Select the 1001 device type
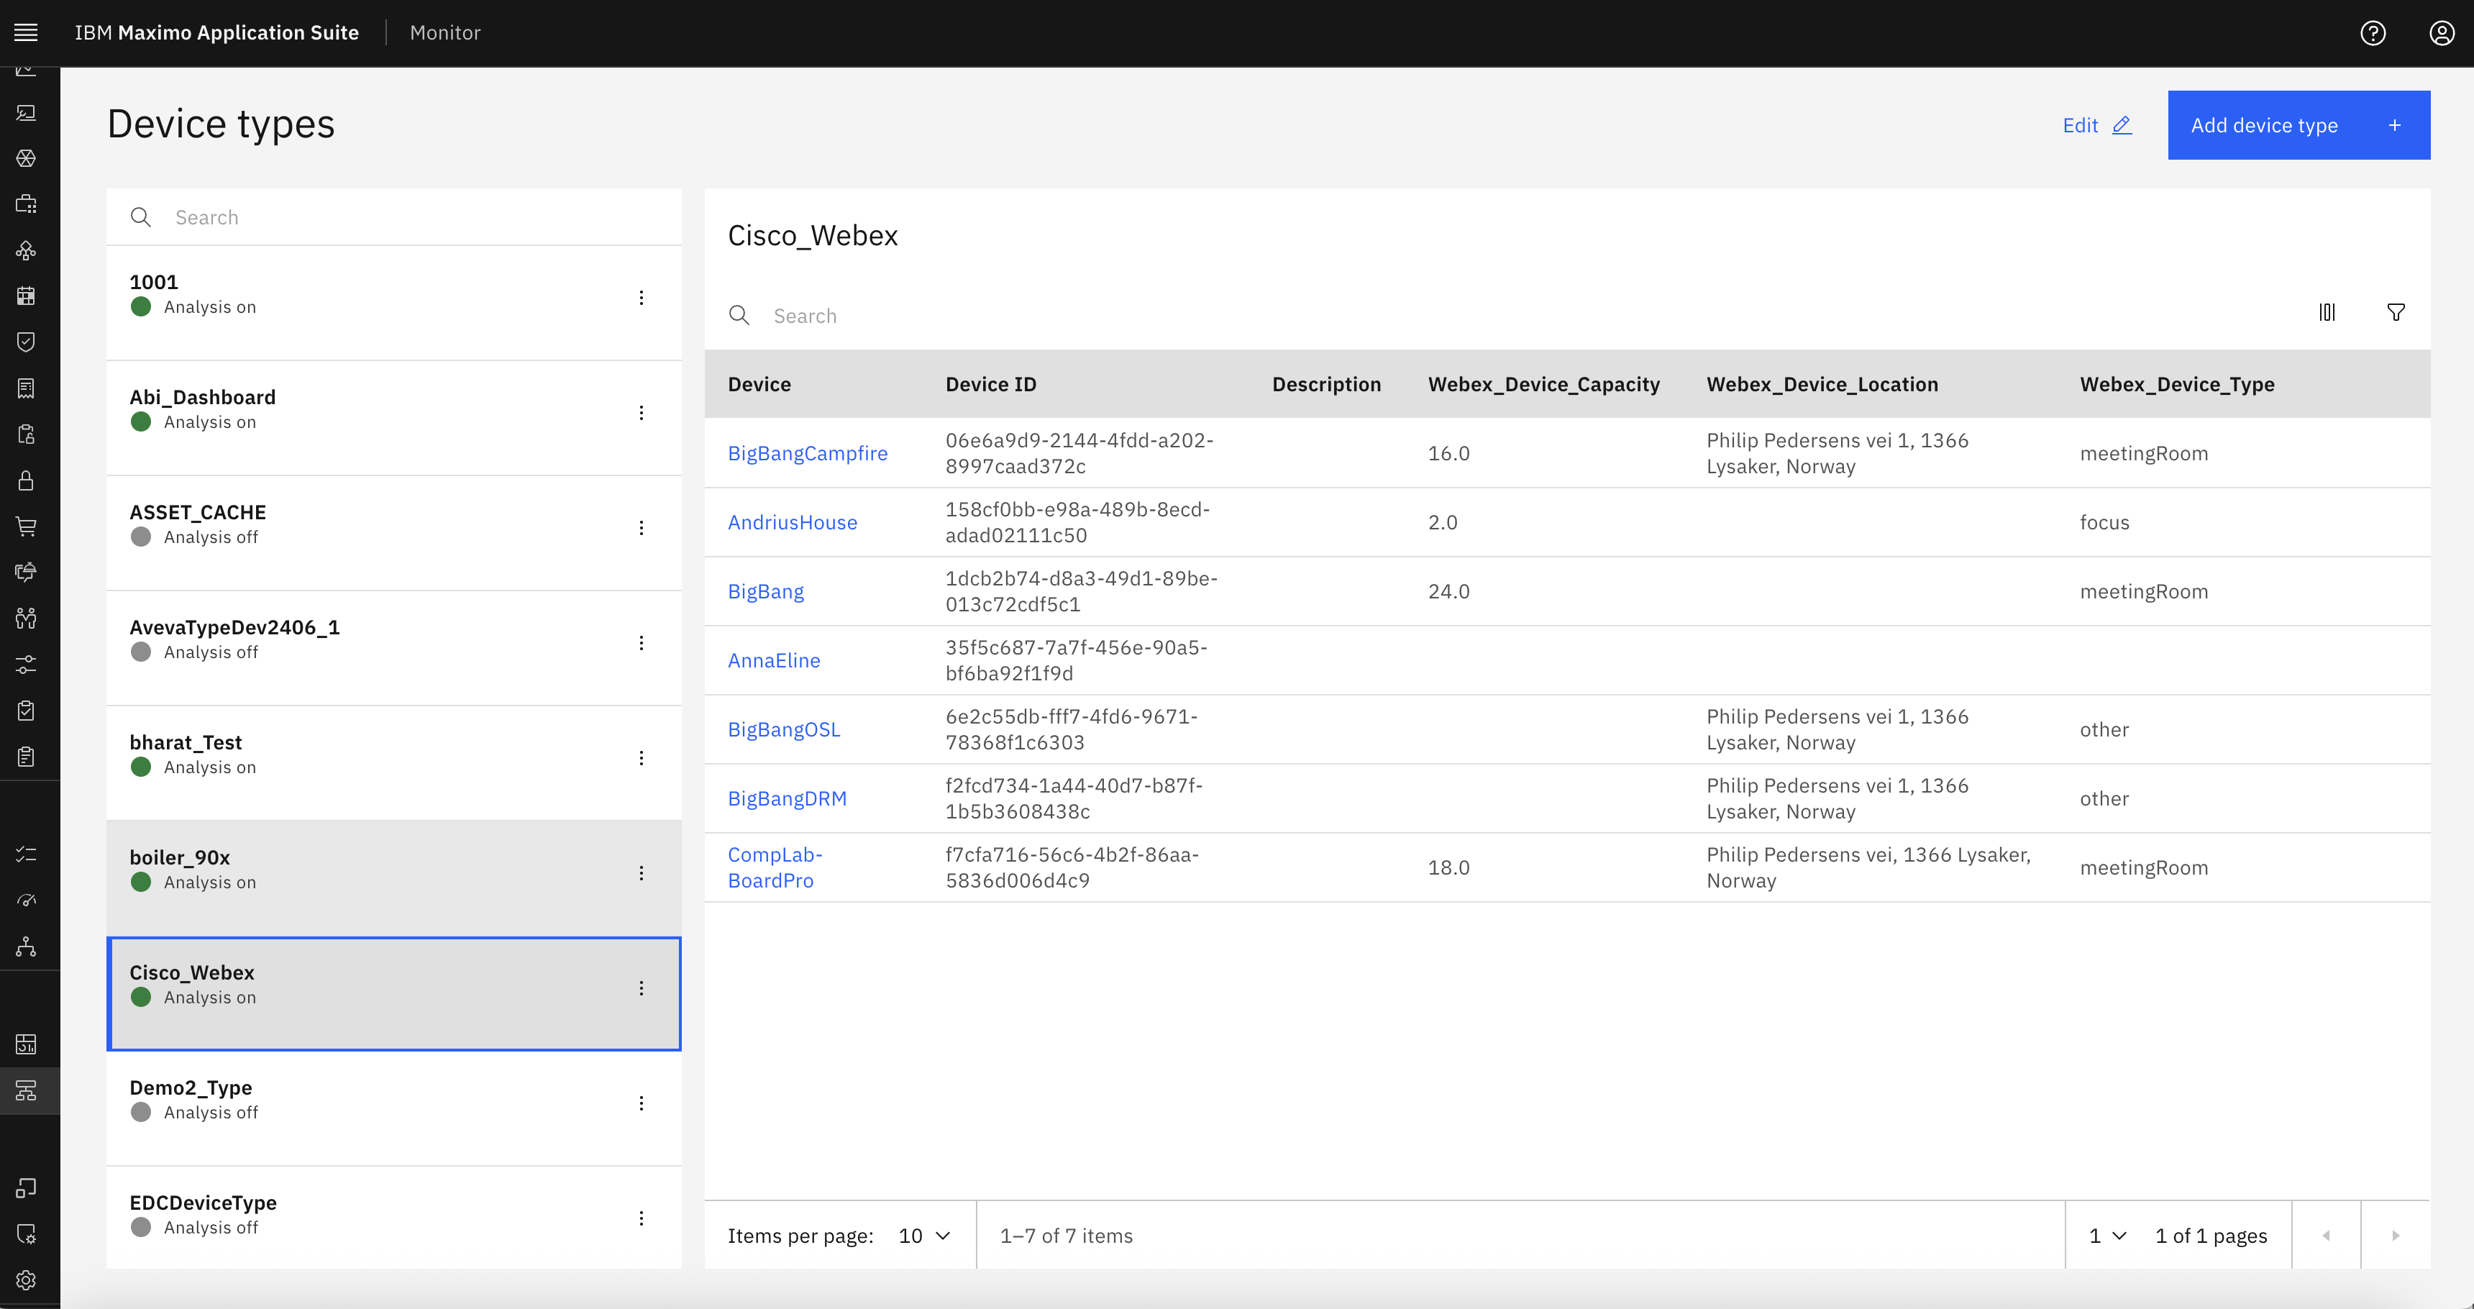The width and height of the screenshot is (2474, 1309). pos(394,303)
